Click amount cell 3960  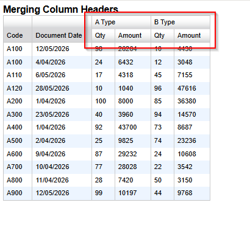(133, 114)
